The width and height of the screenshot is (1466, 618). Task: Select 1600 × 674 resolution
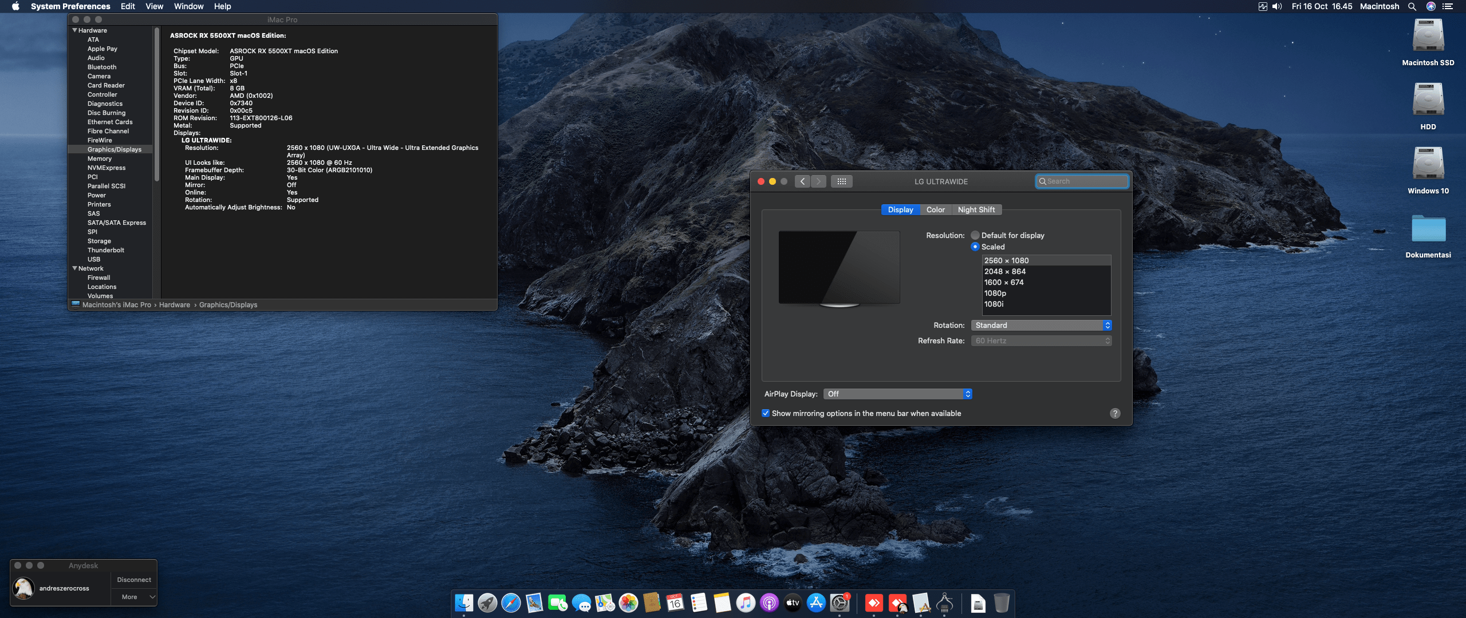[x=1047, y=282]
